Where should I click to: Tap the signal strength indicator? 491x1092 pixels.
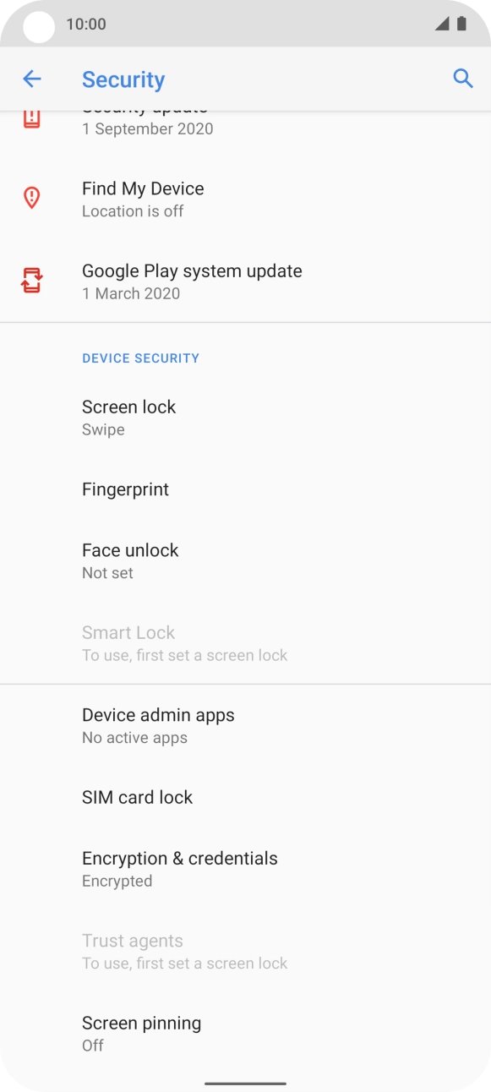(442, 25)
